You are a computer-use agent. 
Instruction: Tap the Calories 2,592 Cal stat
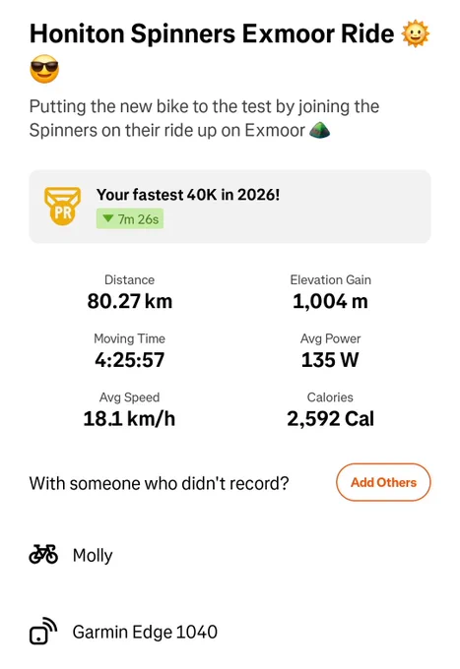tap(330, 410)
